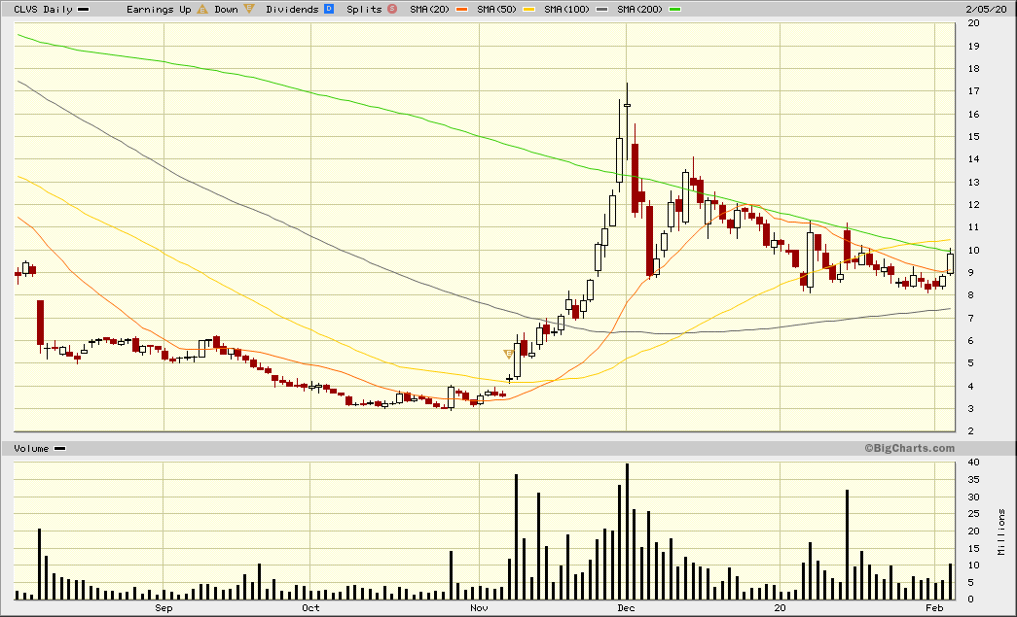Select the SMA(50) yellow color swatch
Screen dimensions: 1017x617
[x=528, y=9]
